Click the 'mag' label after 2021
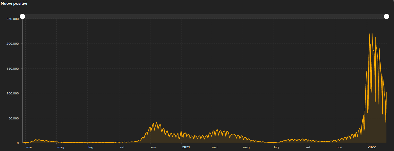 click(246, 147)
